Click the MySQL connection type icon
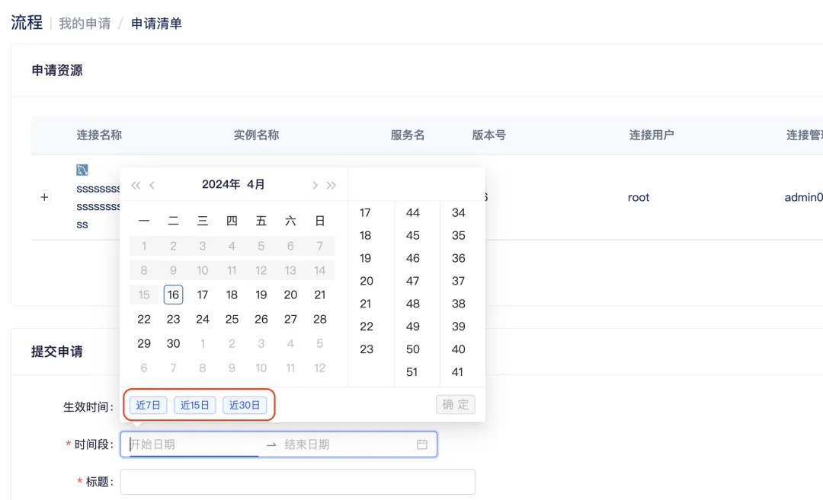The width and height of the screenshot is (823, 500). click(x=82, y=170)
